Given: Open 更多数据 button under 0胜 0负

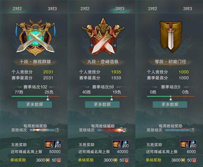Looking at the screenshot, I should 170,105.
